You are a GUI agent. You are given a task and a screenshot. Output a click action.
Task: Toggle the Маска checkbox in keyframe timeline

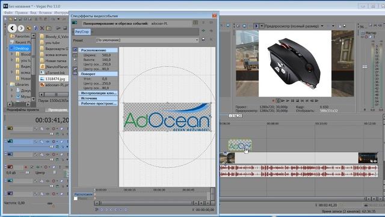(x=76, y=198)
